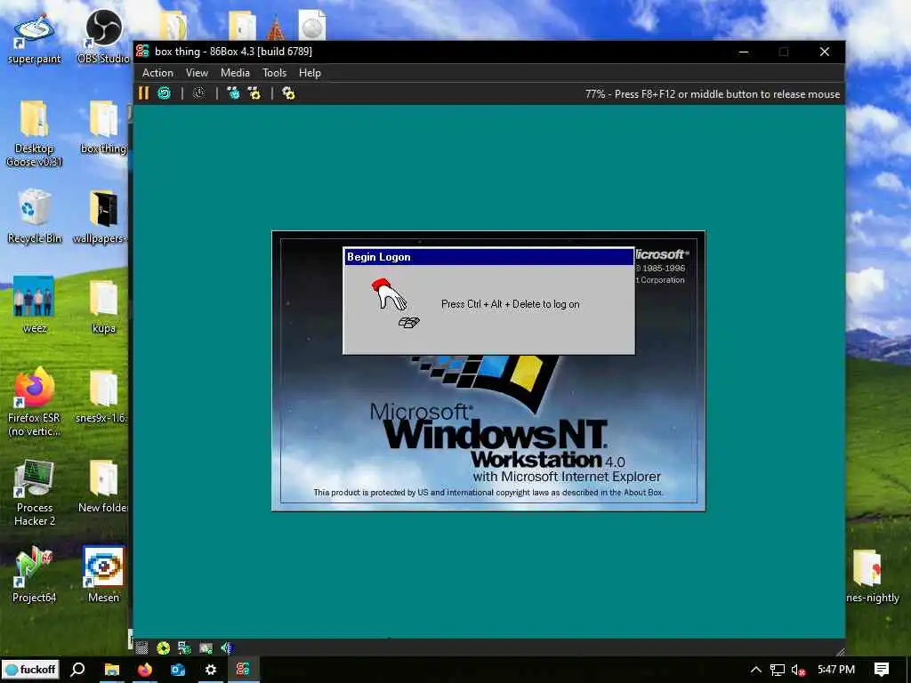The width and height of the screenshot is (911, 683).
Task: Select the snes9x-1.6 folder icon
Action: click(102, 396)
